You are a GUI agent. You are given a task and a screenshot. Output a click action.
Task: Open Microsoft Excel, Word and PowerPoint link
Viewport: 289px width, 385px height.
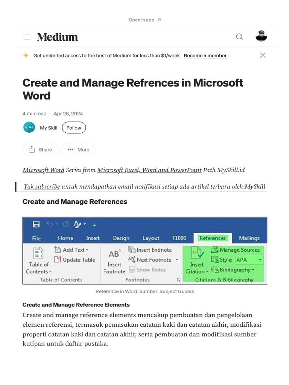pyautogui.click(x=149, y=170)
